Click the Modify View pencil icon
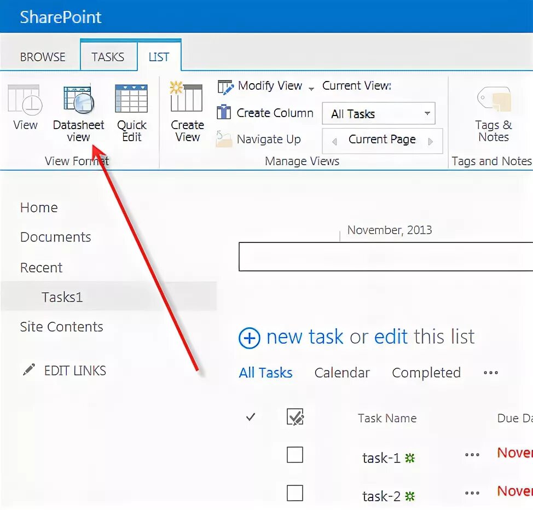This screenshot has height=510, width=533. point(225,86)
